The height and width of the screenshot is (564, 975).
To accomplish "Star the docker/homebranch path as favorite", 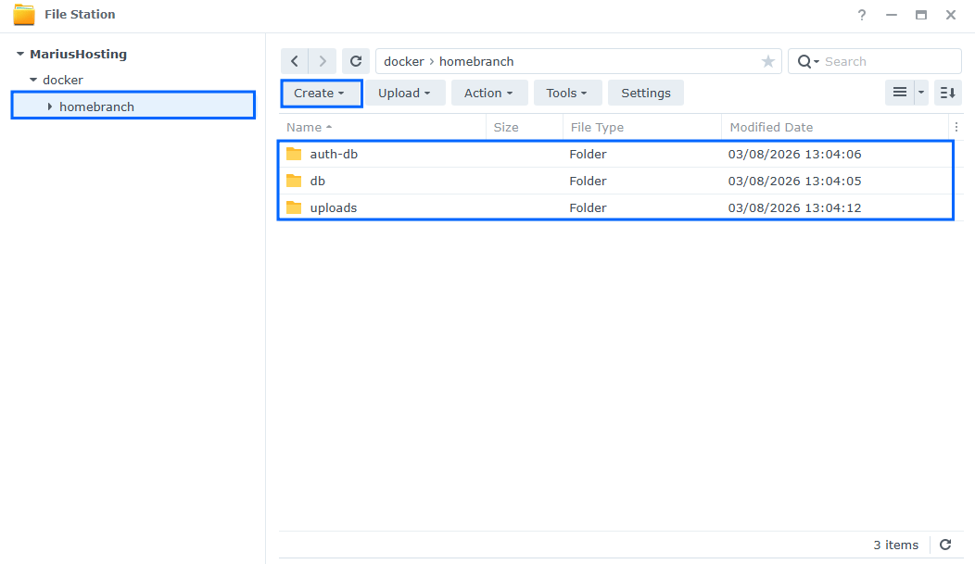I will click(768, 61).
